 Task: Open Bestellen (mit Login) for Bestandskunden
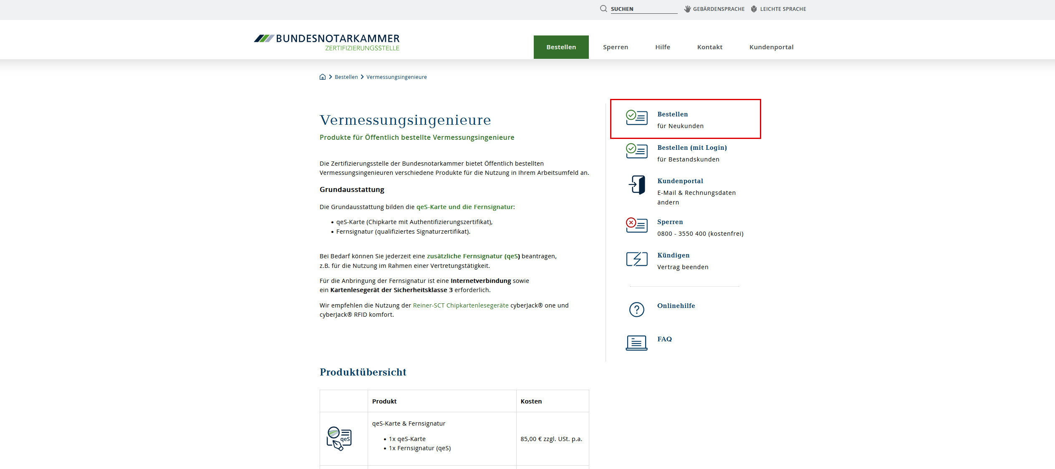click(x=692, y=148)
